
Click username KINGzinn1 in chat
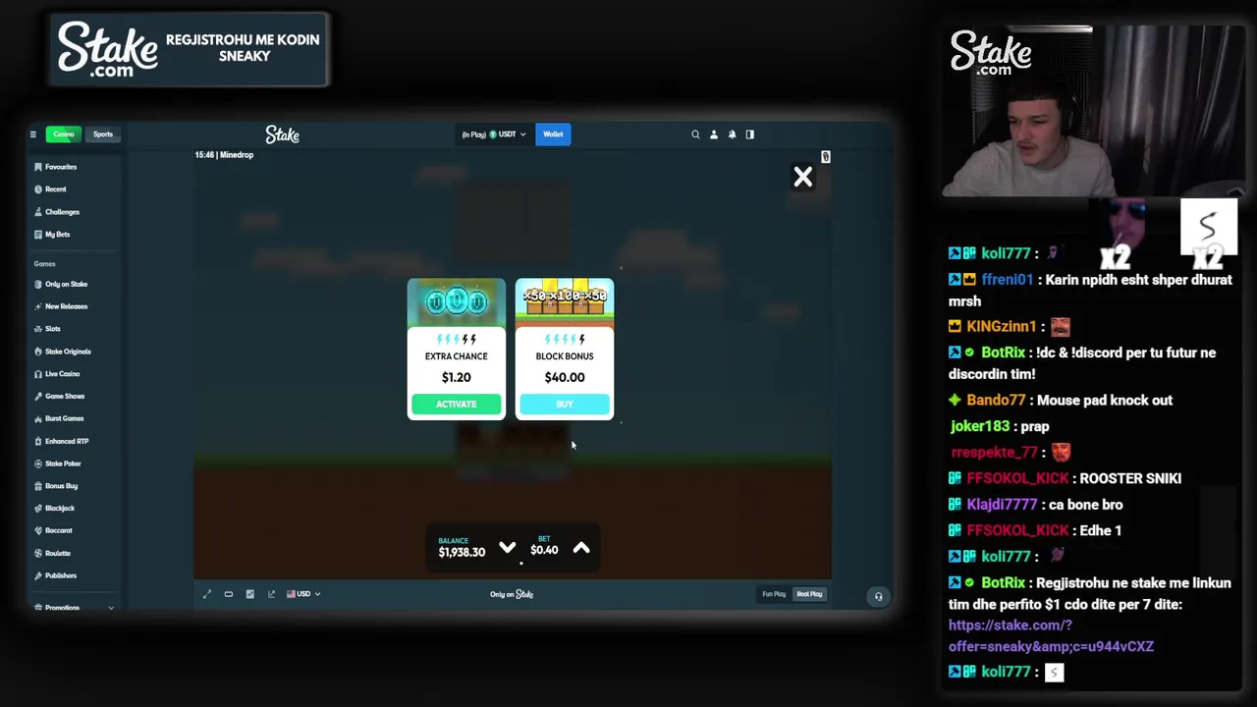point(1002,327)
